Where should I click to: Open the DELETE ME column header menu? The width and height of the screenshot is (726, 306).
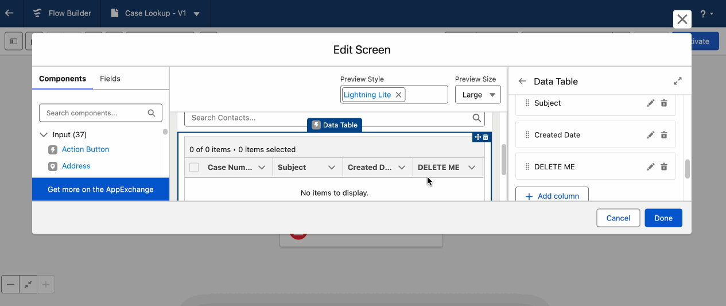click(472, 168)
